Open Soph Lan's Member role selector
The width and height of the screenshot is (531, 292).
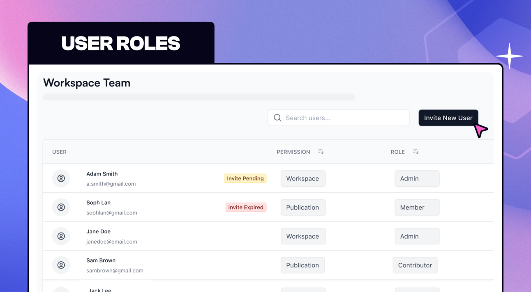[x=417, y=207]
